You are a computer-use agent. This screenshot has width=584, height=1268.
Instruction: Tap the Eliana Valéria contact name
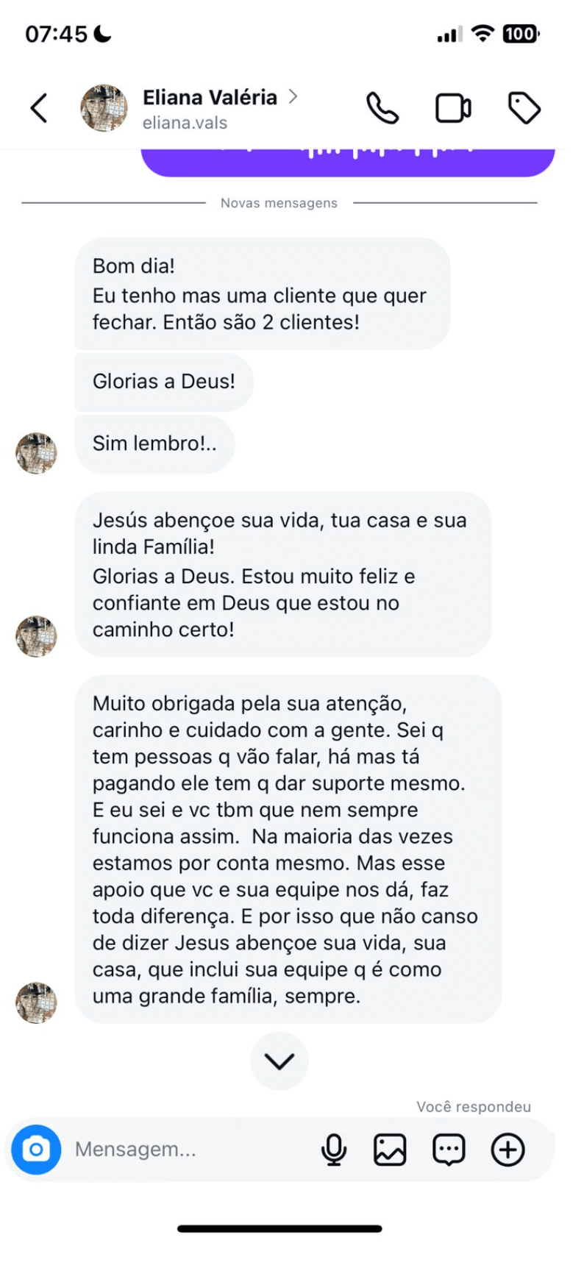(210, 97)
